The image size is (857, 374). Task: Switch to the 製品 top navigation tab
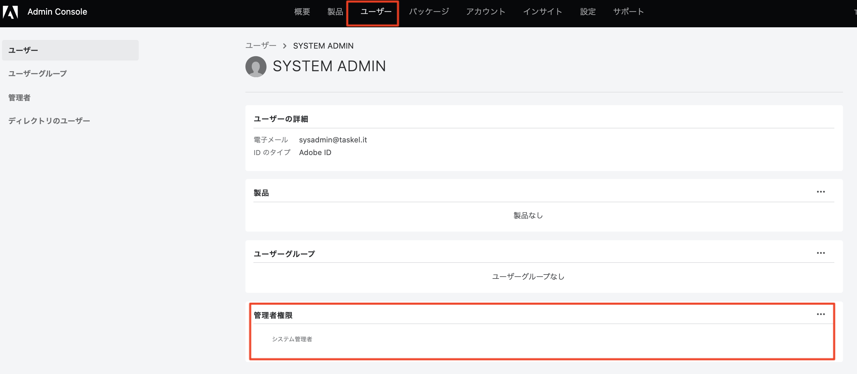335,12
